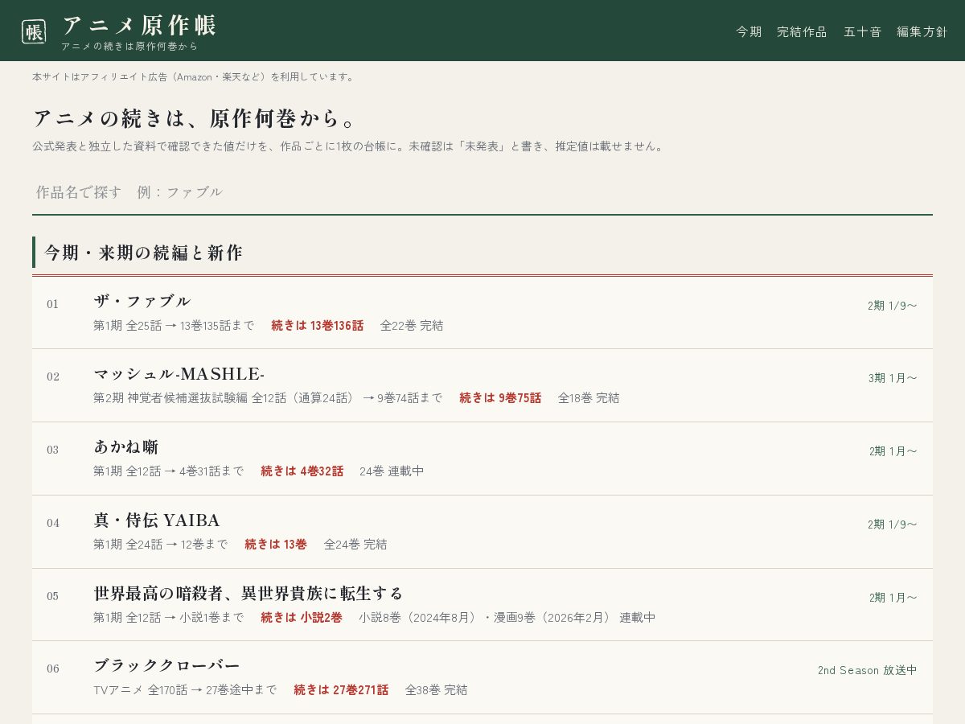The width and height of the screenshot is (965, 724).
Task: Open the 五十音 nav item
Action: coord(862,31)
